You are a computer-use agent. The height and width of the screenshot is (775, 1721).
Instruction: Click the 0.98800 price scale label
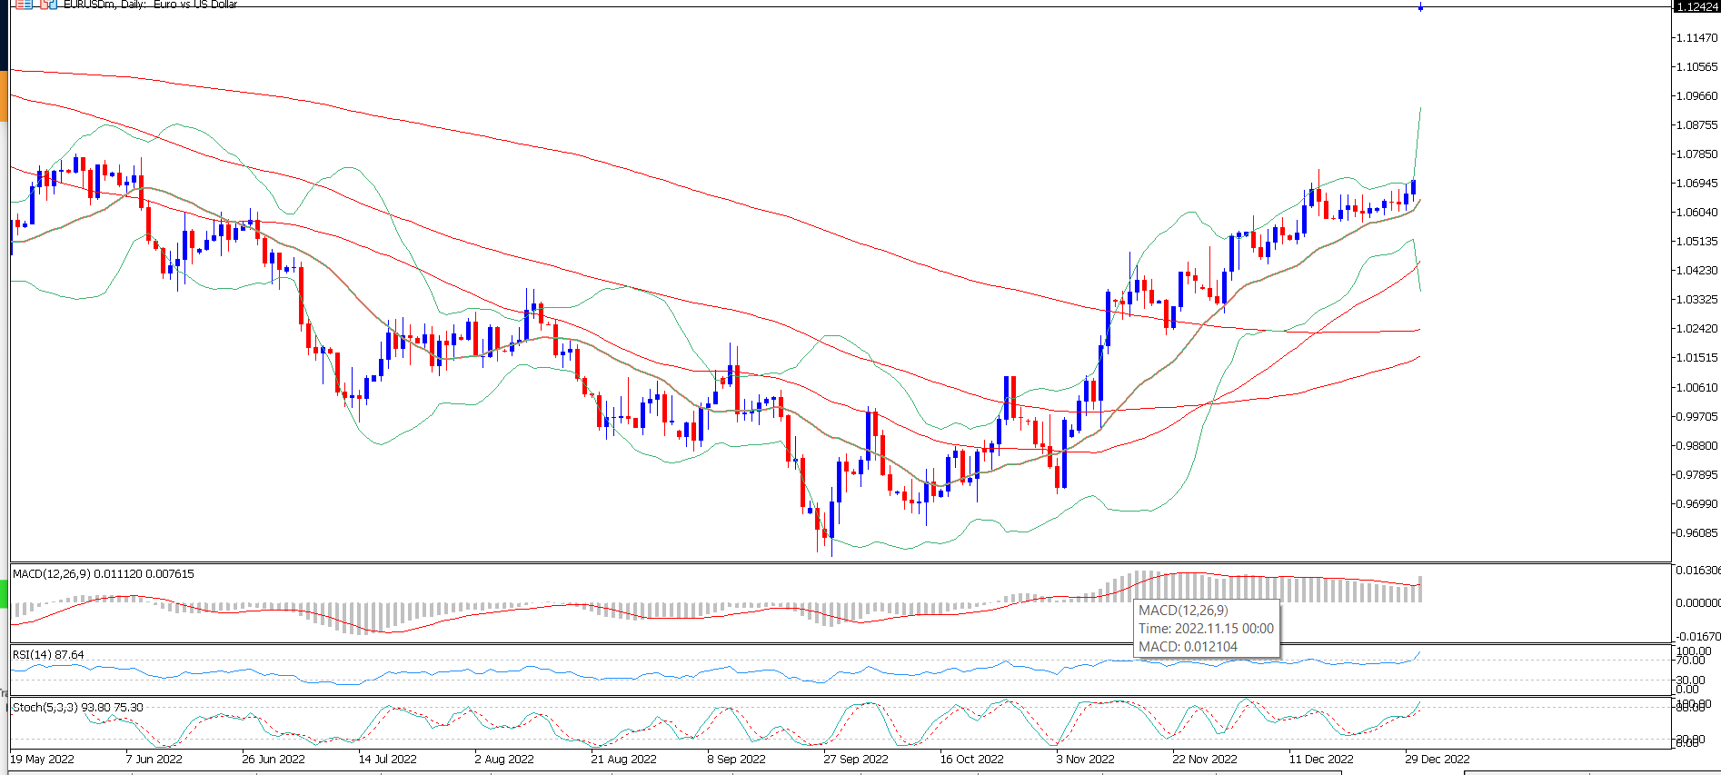coord(1696,446)
